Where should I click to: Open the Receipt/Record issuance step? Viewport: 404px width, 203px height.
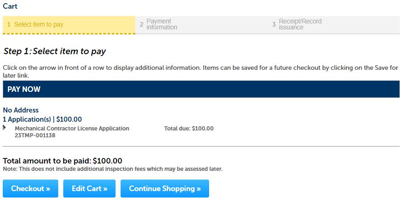pos(300,24)
